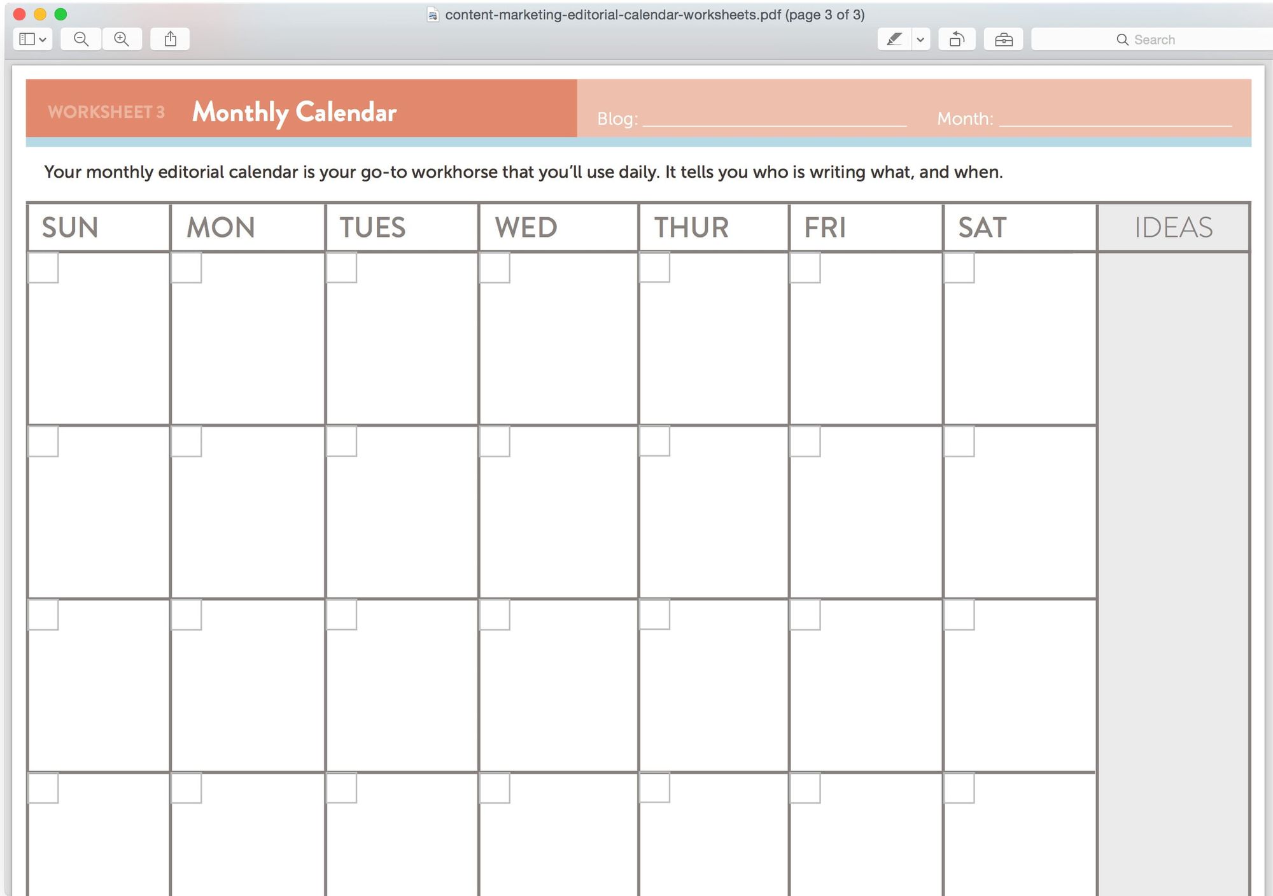Click the previous page navigation icon
This screenshot has width=1273, height=896.
(x=957, y=39)
